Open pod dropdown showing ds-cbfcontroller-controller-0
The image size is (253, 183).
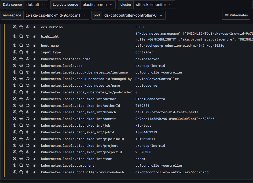134,15
